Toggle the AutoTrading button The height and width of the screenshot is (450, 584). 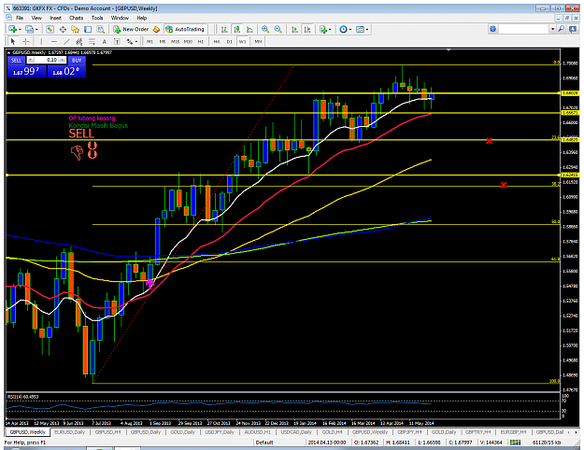coord(185,29)
